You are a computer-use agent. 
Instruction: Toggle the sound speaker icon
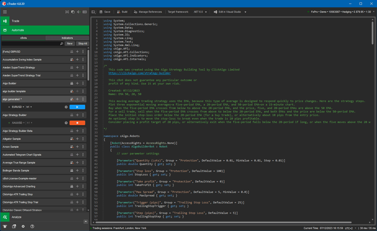click(79, 12)
